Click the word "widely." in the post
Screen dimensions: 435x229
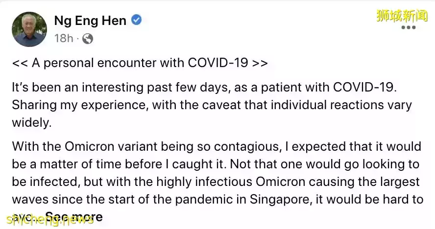(31, 123)
